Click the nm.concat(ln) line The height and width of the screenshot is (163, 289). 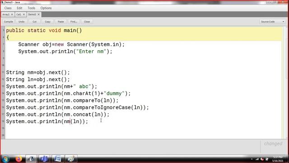click(x=58, y=115)
